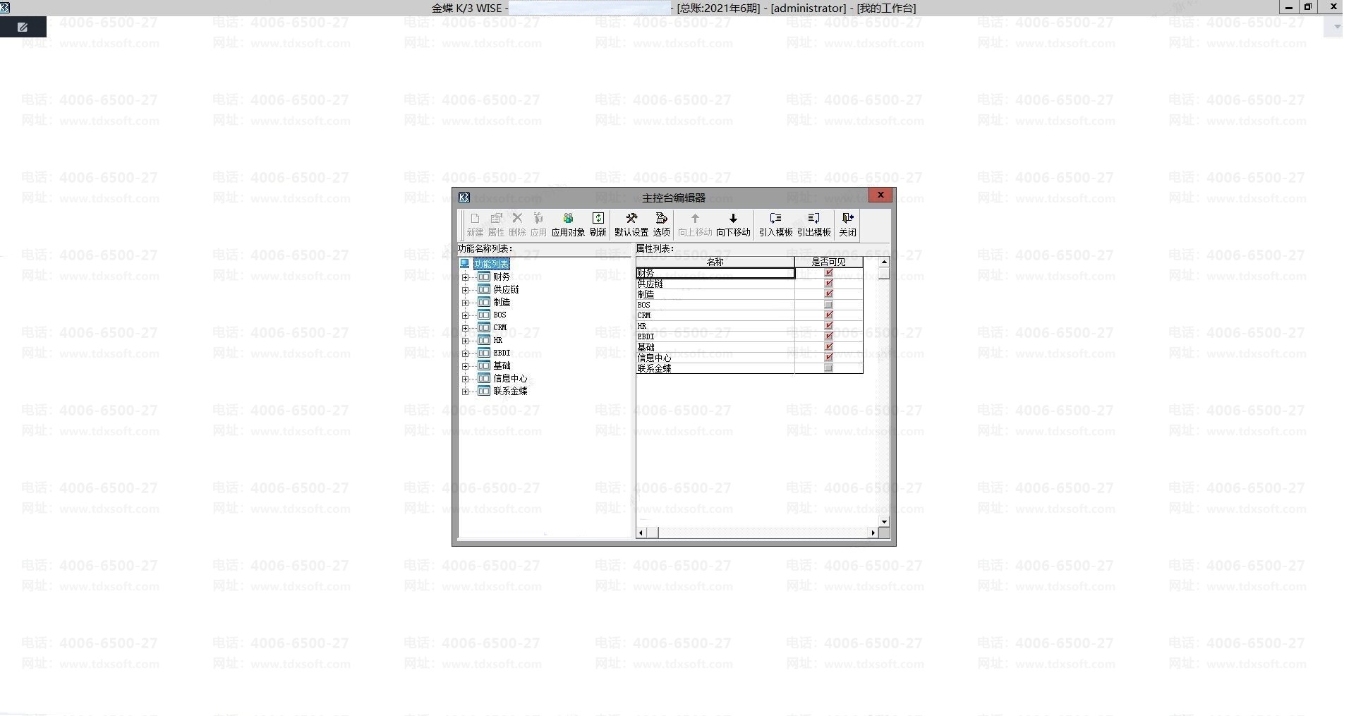This screenshot has height=716, width=1356.
Task: Expand the 制造 tree node
Action: pyautogui.click(x=465, y=303)
